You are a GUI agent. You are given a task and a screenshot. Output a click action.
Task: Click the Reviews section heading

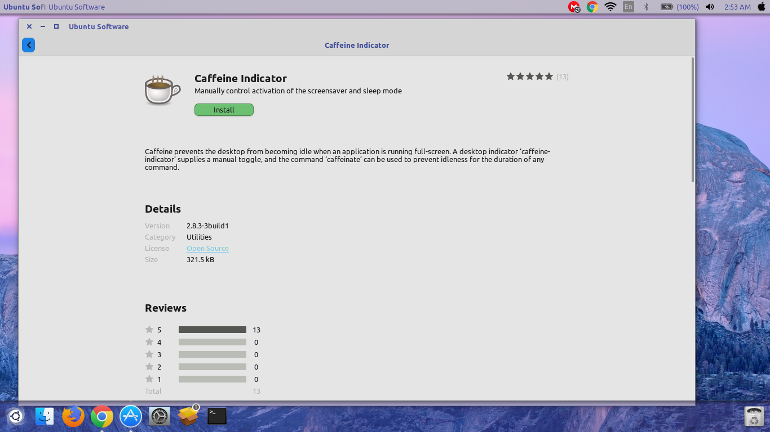pyautogui.click(x=166, y=308)
